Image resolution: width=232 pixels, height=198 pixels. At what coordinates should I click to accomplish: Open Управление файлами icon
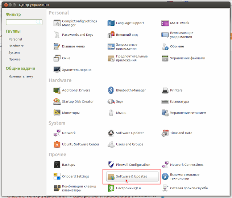(x=165, y=58)
